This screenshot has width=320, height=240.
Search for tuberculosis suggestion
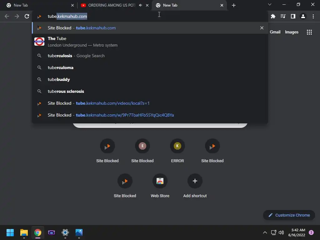point(150,56)
